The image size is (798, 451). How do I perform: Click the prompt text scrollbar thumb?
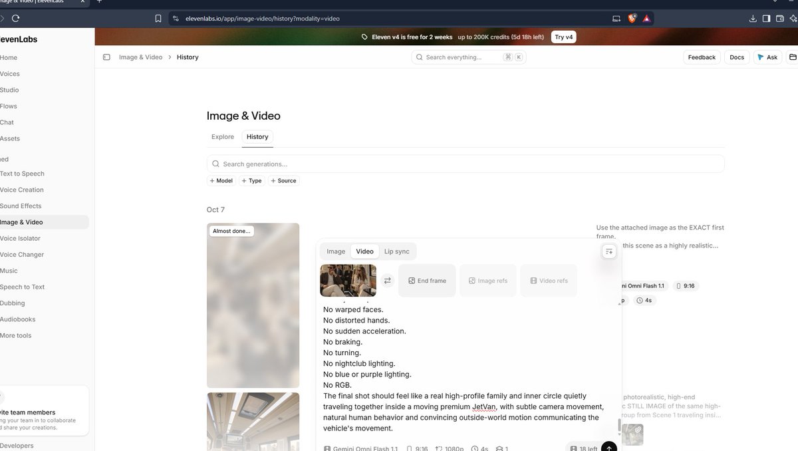point(620,426)
